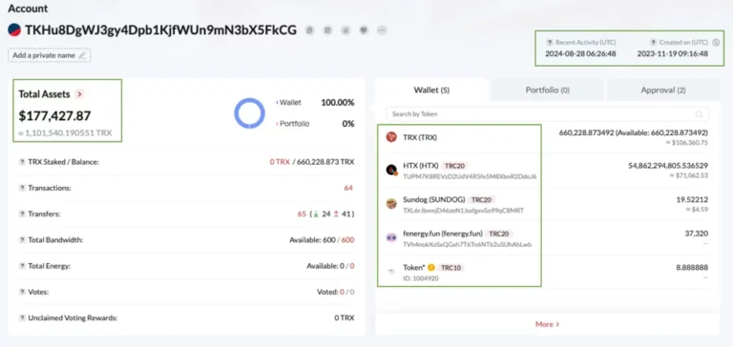Click the asset distribution donut chart

(x=250, y=113)
